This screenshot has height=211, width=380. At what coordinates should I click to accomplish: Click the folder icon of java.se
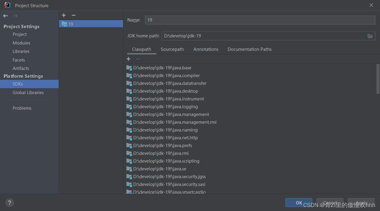click(129, 169)
